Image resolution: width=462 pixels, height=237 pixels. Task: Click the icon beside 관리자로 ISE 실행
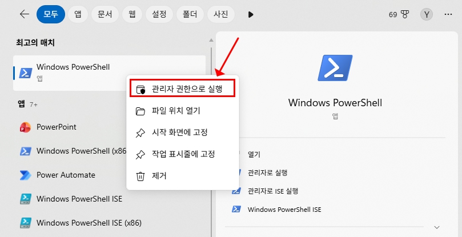tap(236, 191)
